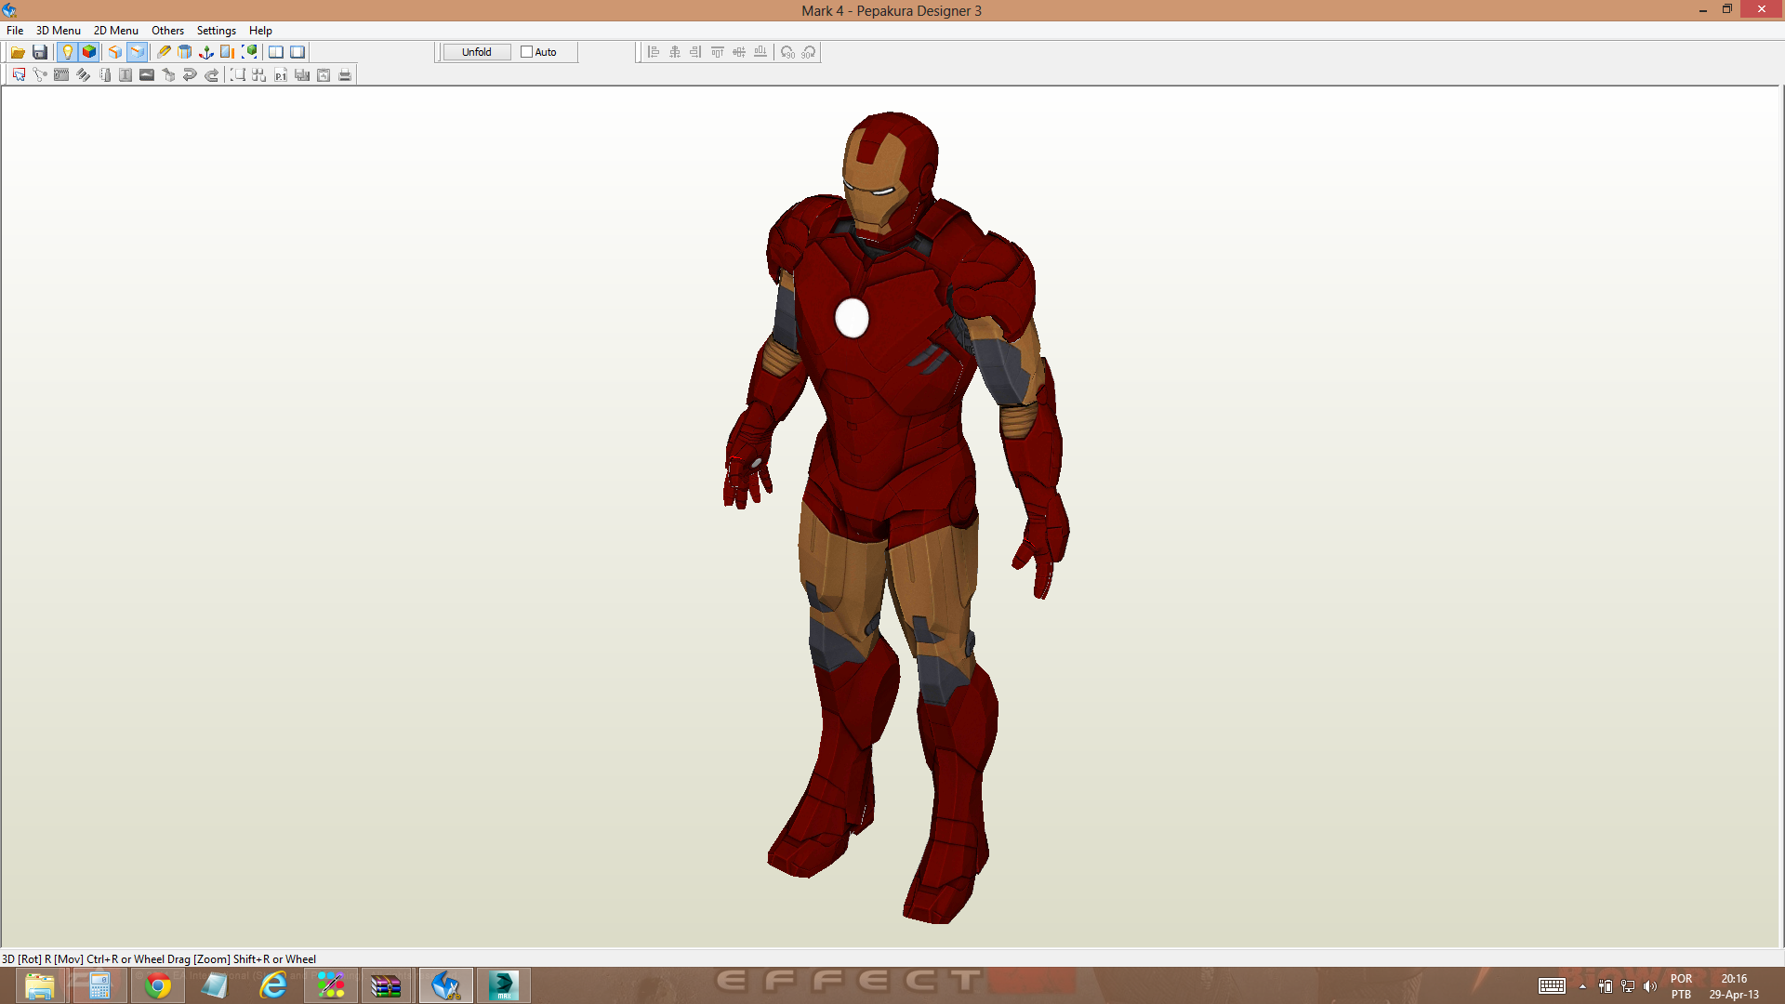Screen dimensions: 1785x1004
Task: Click the Print icon
Action: click(x=345, y=75)
